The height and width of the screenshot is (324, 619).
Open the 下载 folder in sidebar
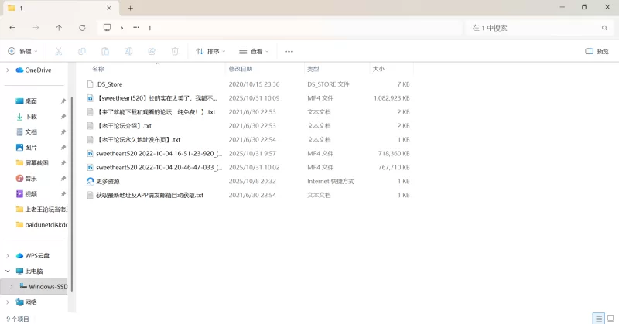click(x=31, y=117)
